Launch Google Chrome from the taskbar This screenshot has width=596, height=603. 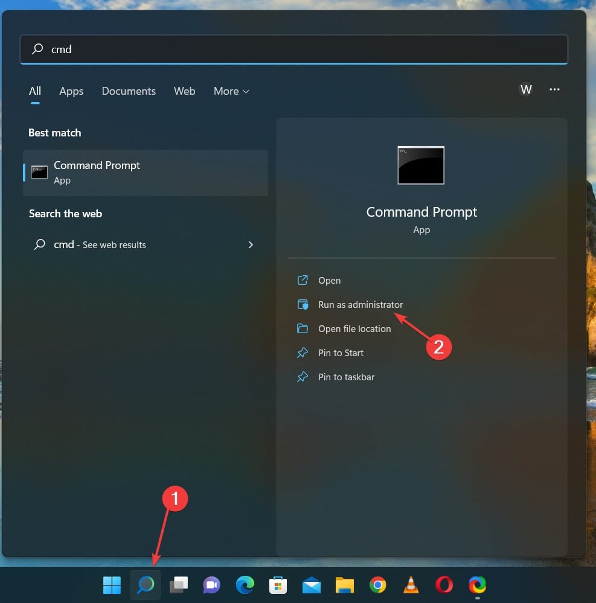point(378,585)
